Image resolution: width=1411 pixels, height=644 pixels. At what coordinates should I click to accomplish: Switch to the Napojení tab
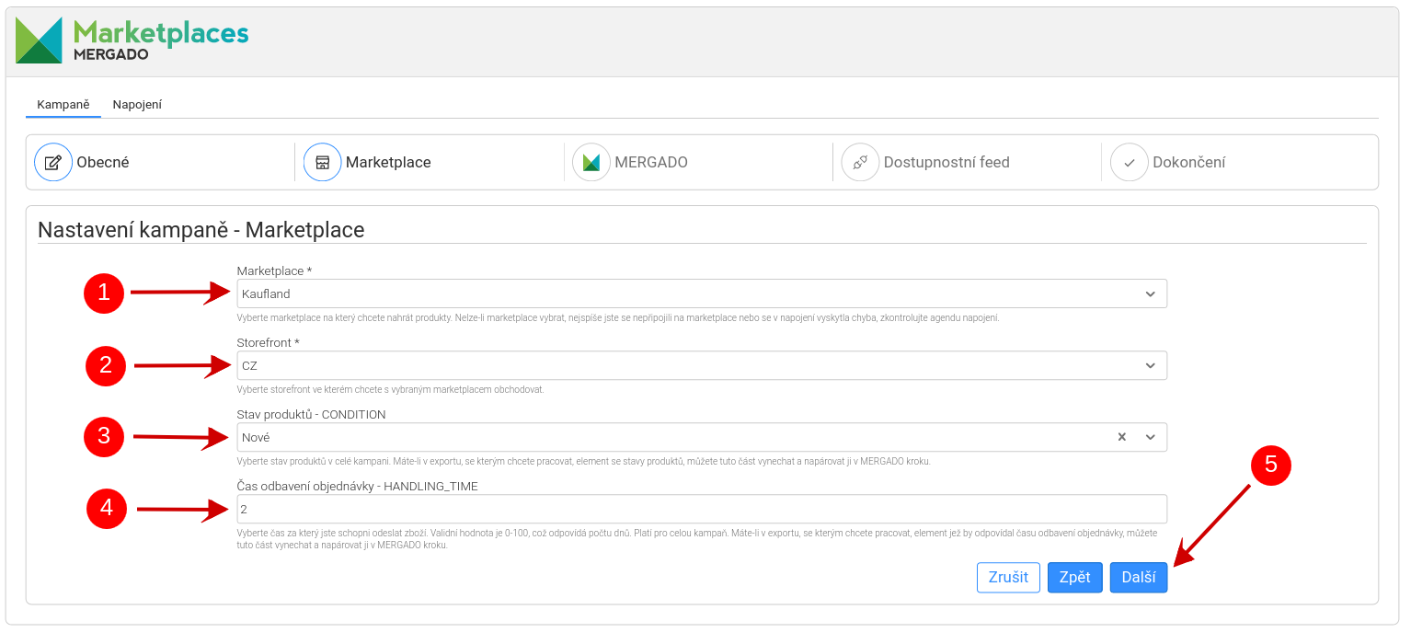click(137, 104)
